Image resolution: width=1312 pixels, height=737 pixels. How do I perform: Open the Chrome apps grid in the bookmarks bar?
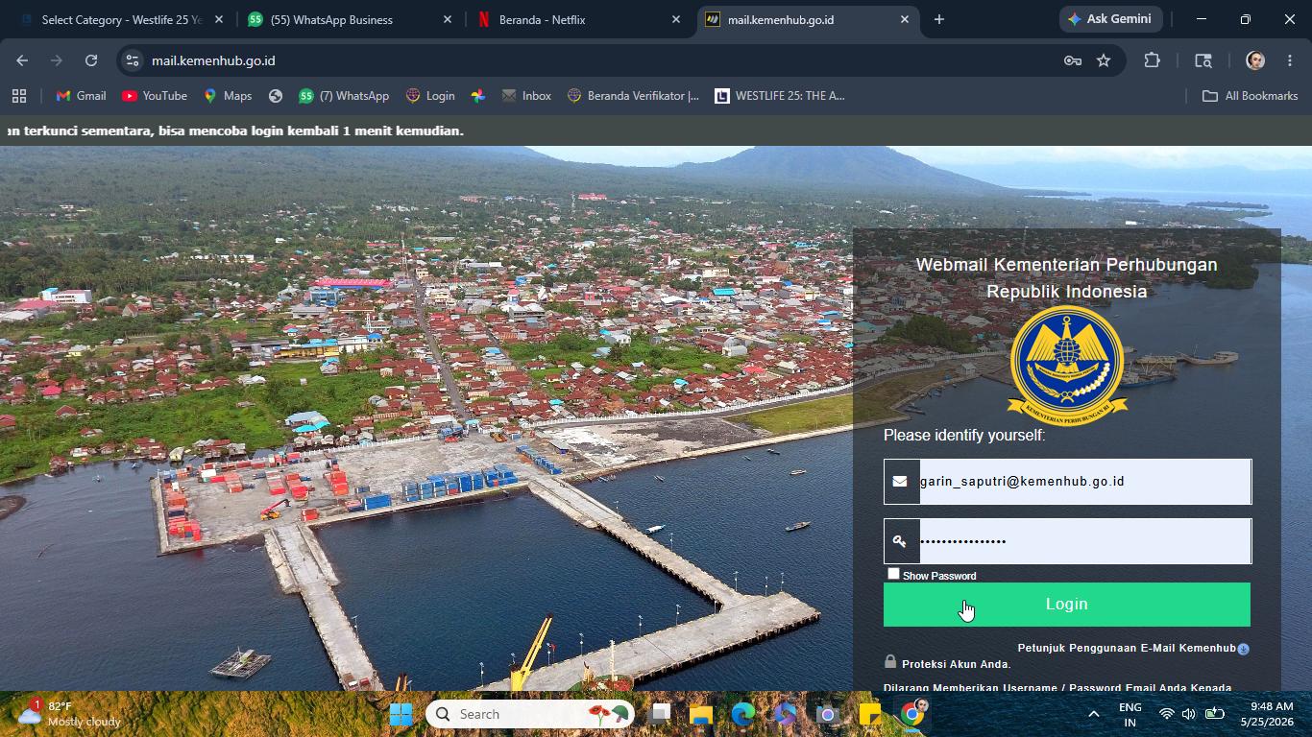[x=19, y=96]
